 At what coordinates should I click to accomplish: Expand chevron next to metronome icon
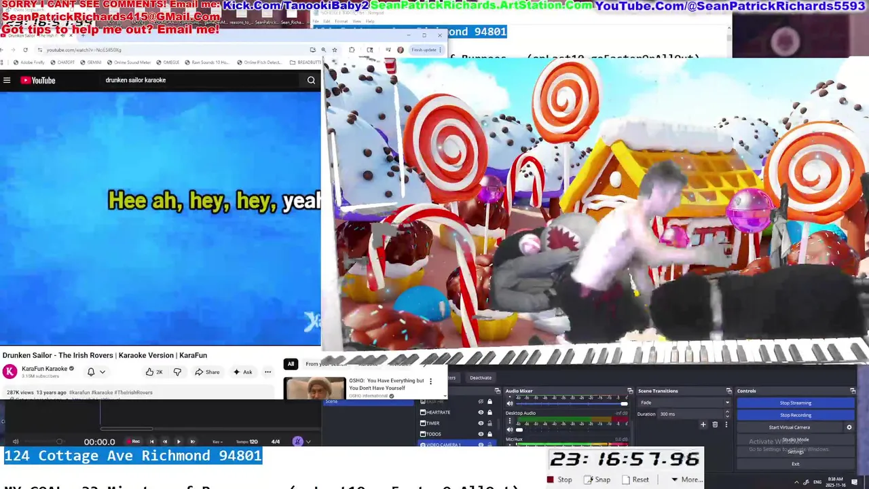pos(308,441)
